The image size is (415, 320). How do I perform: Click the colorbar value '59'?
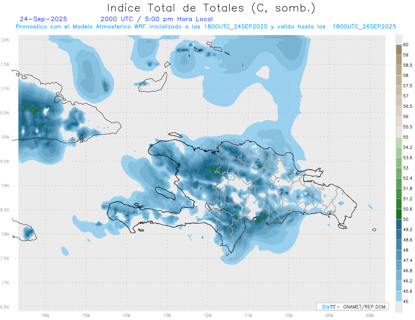click(x=406, y=55)
